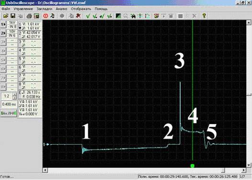The width and height of the screenshot is (252, 180).
Task: Click channel 1 reading 1.61 kV
Action: point(33,24)
